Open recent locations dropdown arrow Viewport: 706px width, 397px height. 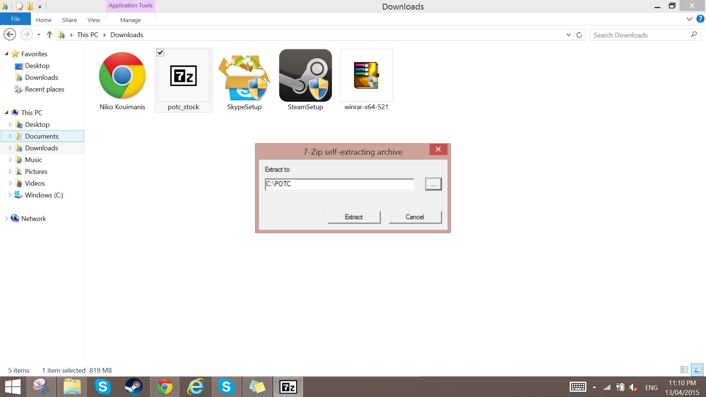coord(39,35)
